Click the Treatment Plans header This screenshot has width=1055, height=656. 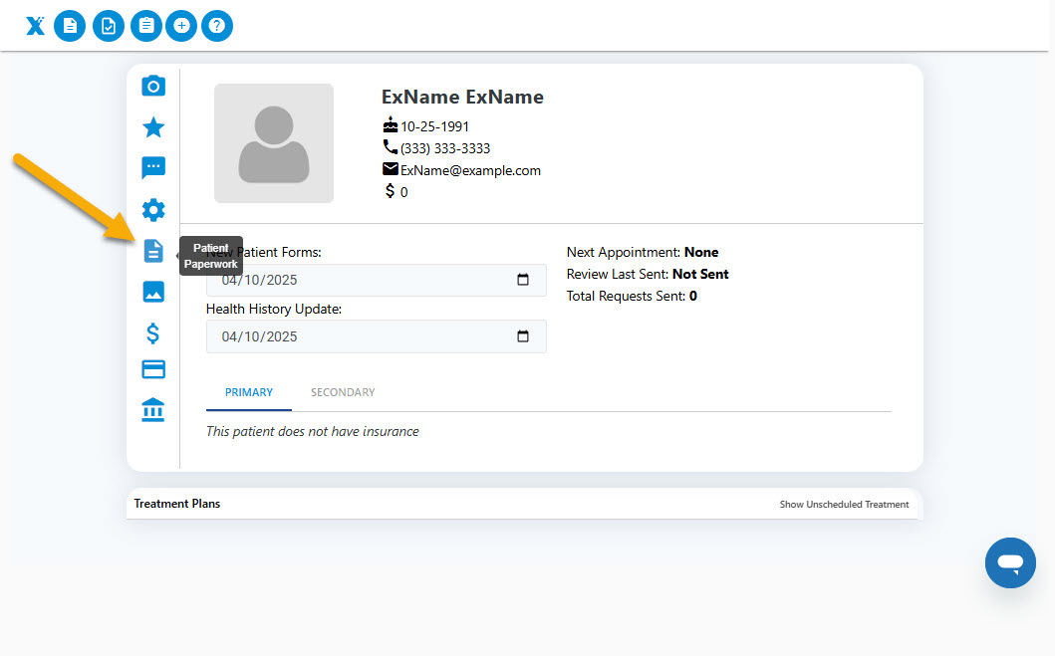(177, 504)
